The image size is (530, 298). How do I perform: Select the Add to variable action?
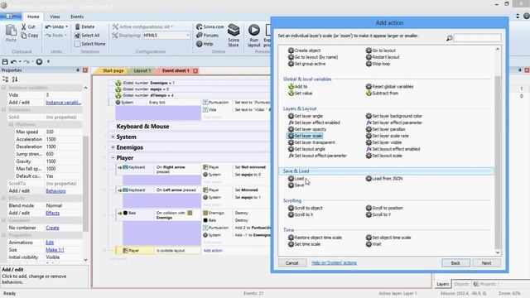pyautogui.click(x=297, y=86)
